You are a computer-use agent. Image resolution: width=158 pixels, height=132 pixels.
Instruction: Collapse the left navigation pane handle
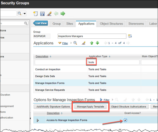(x=30, y=118)
